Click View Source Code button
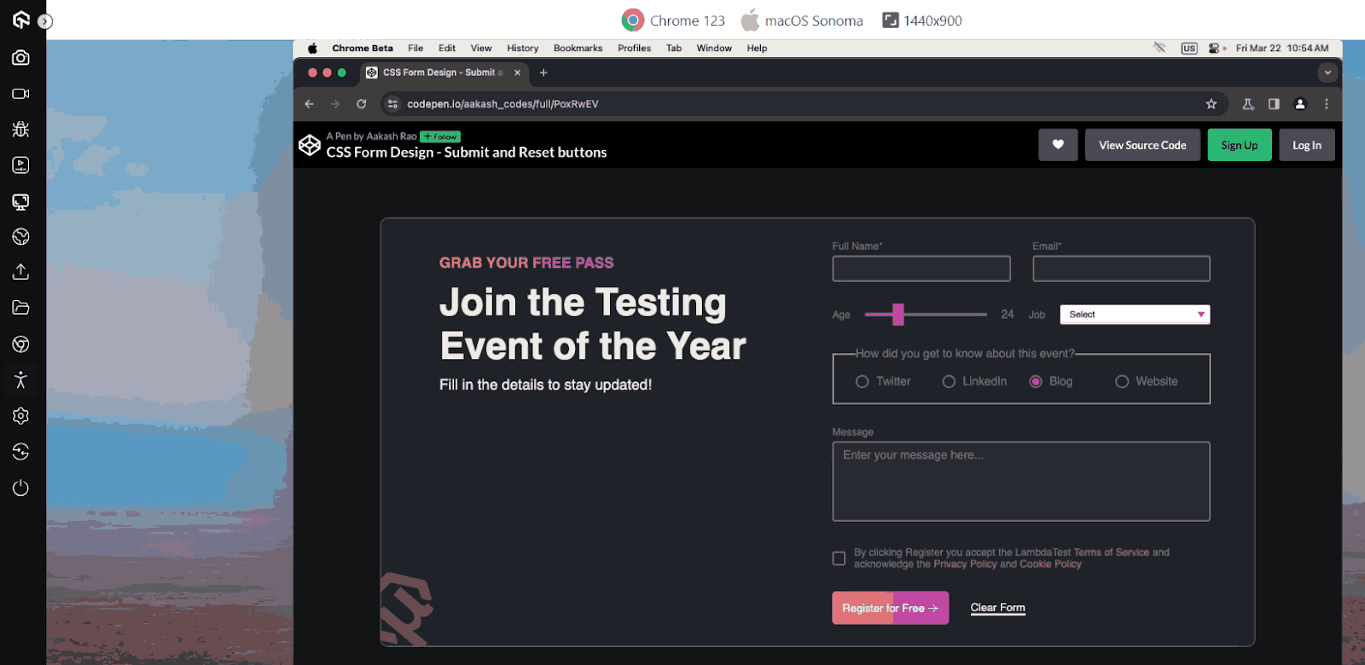Screen dimensions: 1365x665 click(x=1142, y=145)
